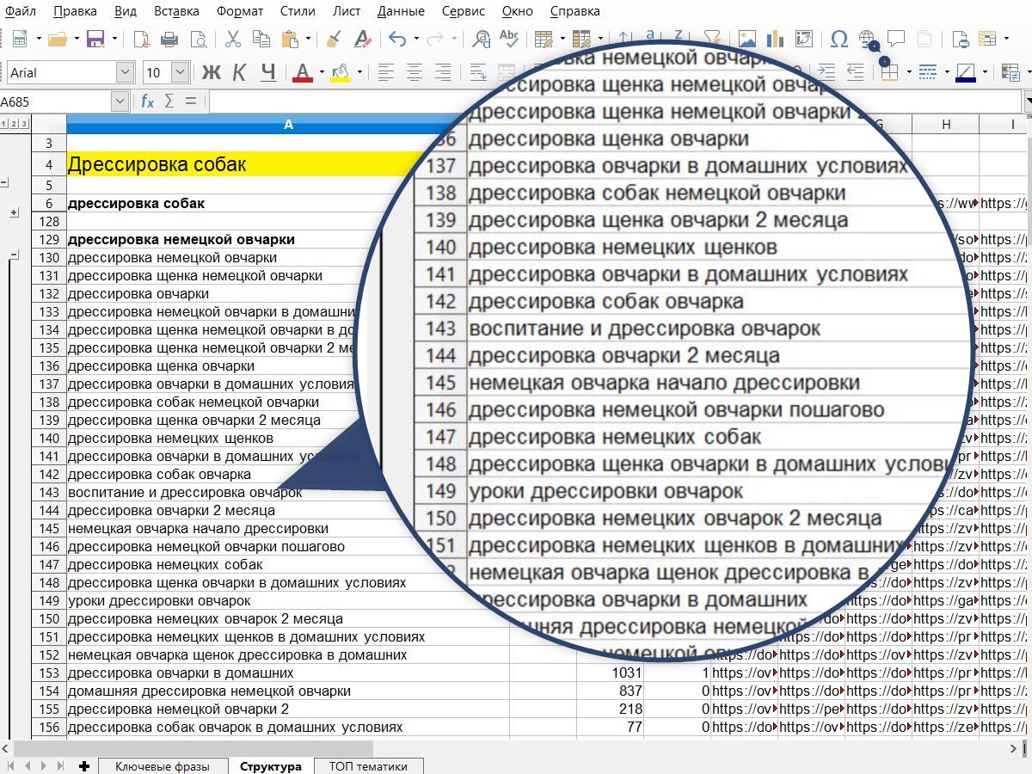
Task: Open the font name dropdown
Action: click(x=126, y=72)
